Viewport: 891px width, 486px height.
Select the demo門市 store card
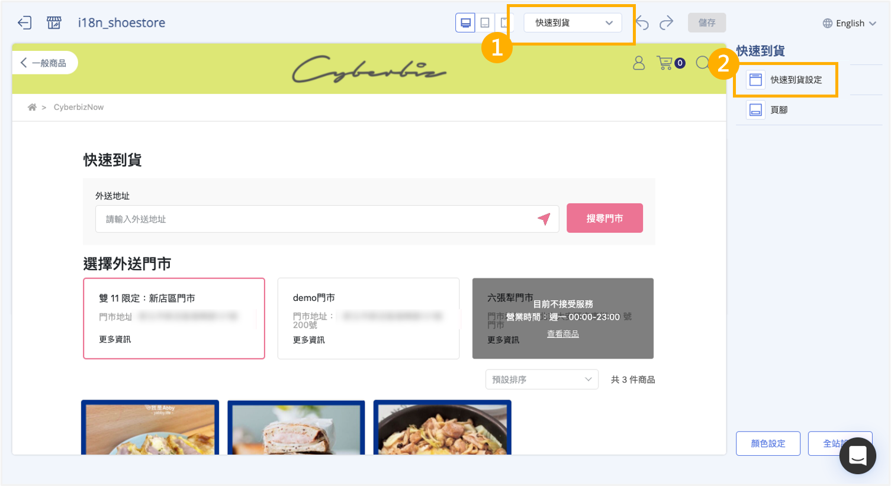[x=368, y=318]
